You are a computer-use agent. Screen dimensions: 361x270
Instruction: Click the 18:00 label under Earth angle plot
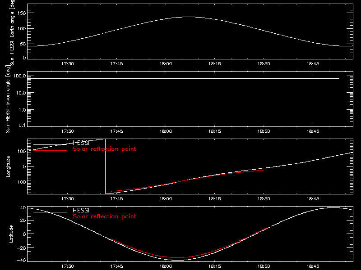[x=166, y=64]
